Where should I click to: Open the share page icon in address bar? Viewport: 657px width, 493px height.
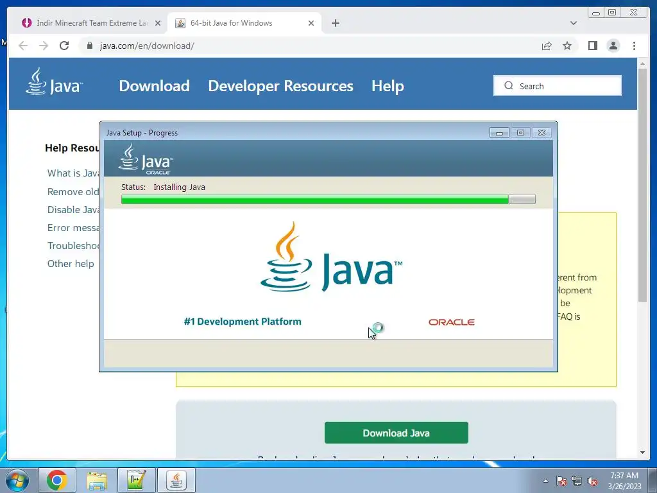click(547, 46)
